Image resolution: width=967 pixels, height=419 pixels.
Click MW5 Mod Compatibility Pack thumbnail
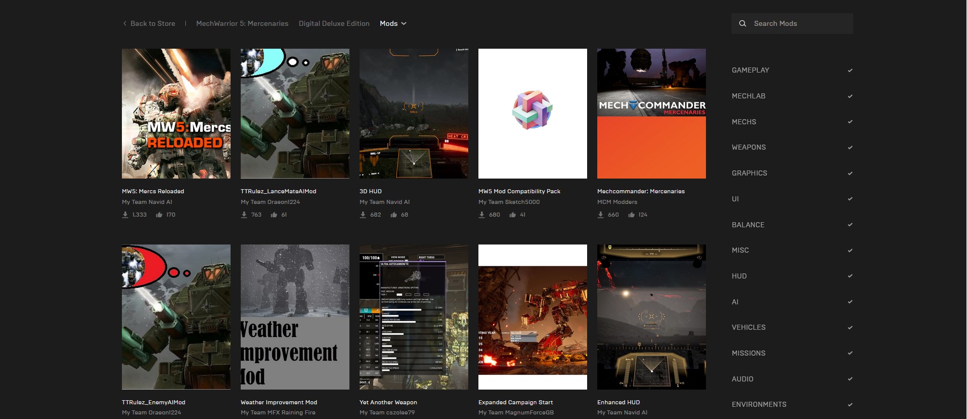[x=533, y=114]
